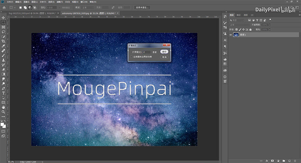Image resolution: width=301 pixels, height=163 pixels.
Task: Open the Filter (滤镜) menu
Action: pos(60,2)
